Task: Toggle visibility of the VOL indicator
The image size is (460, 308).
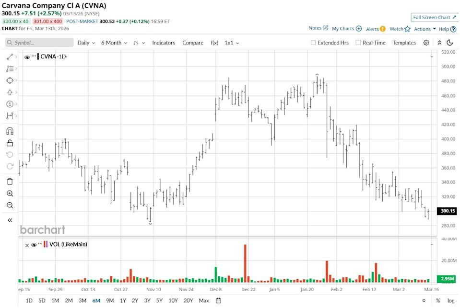Action: [x=34, y=245]
